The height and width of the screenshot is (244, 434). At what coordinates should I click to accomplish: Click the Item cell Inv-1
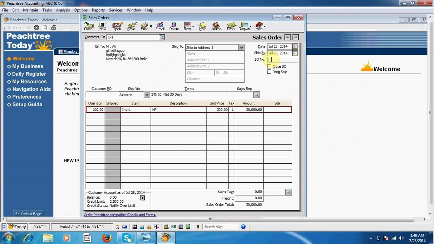coord(136,110)
